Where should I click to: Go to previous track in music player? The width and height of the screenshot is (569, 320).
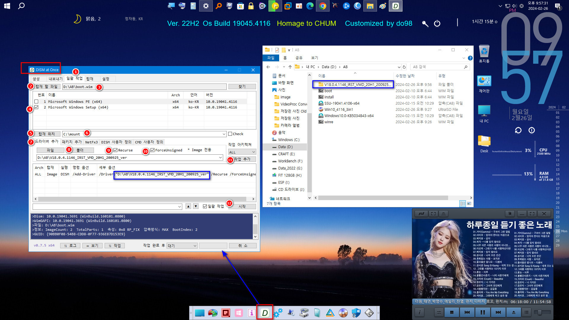[x=467, y=312]
